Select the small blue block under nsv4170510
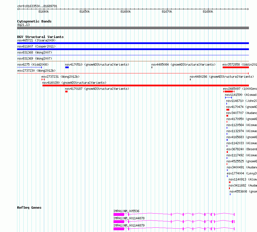This screenshot has height=232, width=257. [67, 67]
